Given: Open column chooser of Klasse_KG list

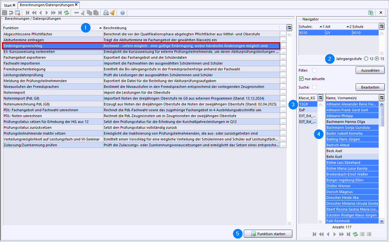Looking at the screenshot, I should pos(321,98).
